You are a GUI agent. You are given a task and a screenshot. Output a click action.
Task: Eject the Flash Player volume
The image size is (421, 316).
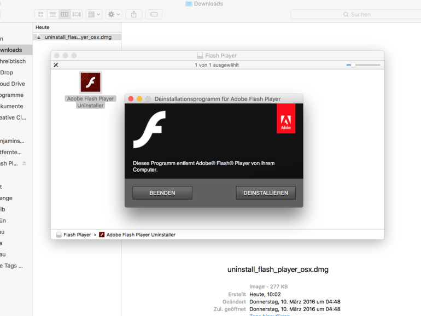[24, 163]
